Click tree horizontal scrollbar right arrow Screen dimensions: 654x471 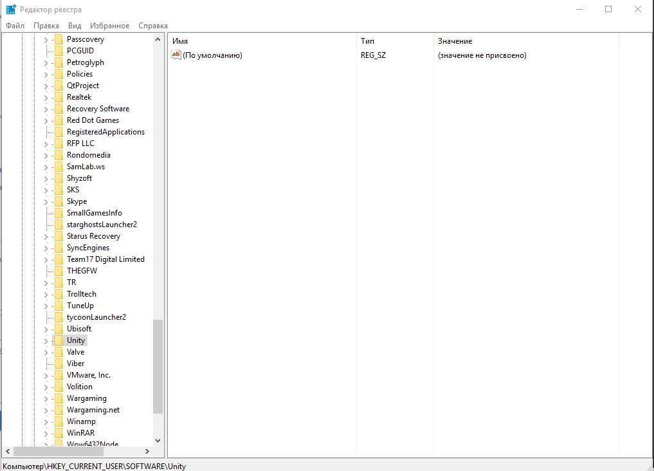[x=147, y=452]
